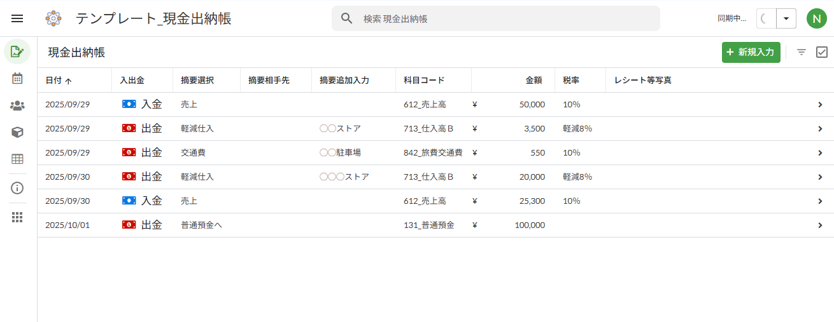This screenshot has height=322, width=834.
Task: Open the cash book edit view icon
Action: [x=17, y=51]
